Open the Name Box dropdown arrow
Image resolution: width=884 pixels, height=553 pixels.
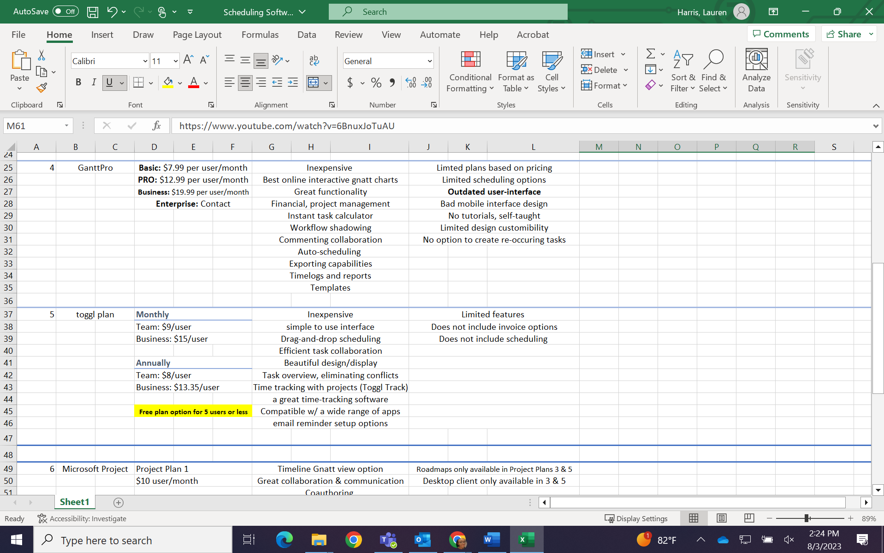[66, 126]
